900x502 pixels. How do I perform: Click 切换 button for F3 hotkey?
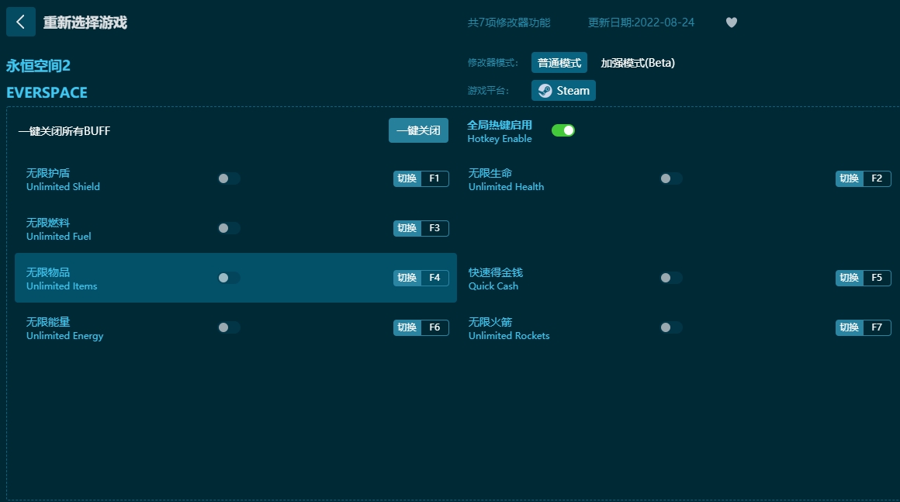tap(407, 228)
